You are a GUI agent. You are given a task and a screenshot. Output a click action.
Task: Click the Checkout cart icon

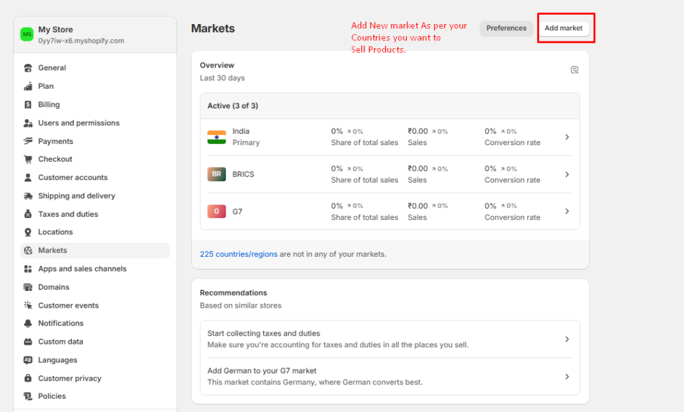coord(28,159)
